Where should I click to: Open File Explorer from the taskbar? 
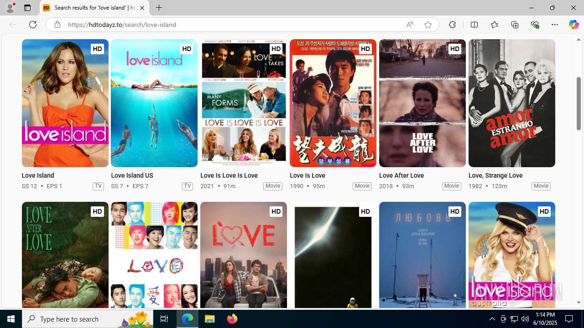coord(210,319)
